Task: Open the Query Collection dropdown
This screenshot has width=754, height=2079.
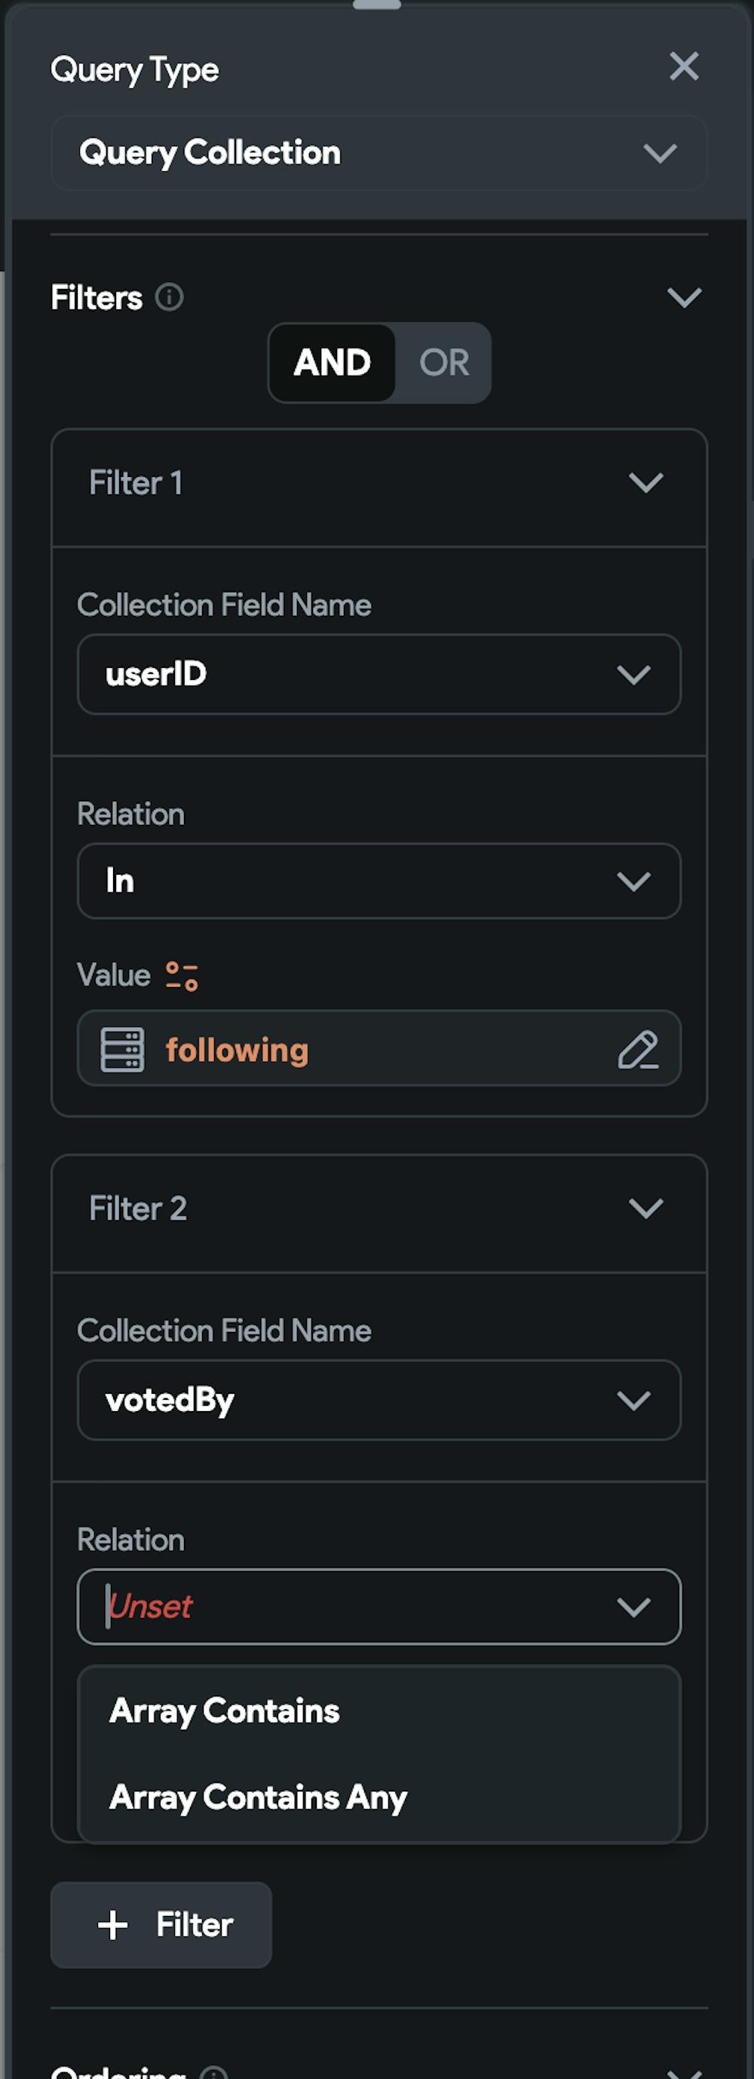Action: [x=379, y=152]
